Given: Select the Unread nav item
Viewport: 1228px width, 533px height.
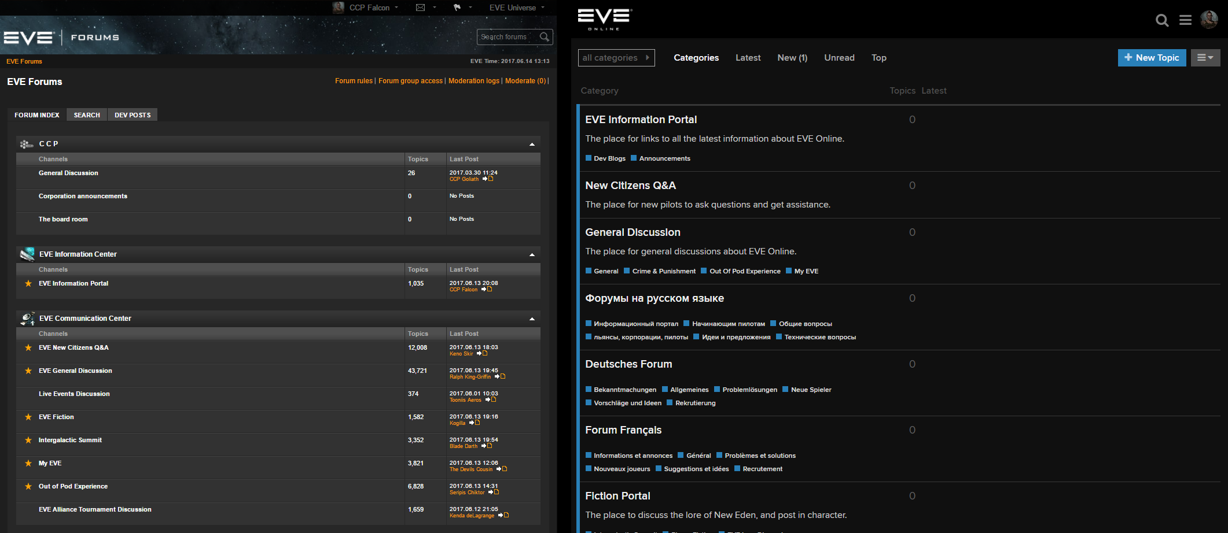Looking at the screenshot, I should (x=839, y=58).
